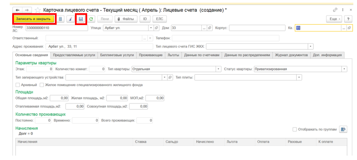Click the green refresh icon in toolbar
Image resolution: width=357 pixels, height=160 pixels.
pyautogui.click(x=91, y=19)
